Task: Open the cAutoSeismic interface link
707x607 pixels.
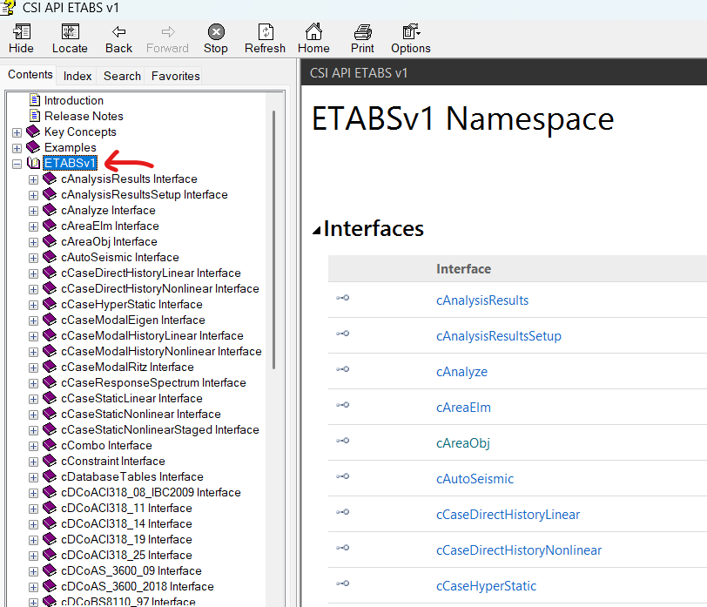Action: (475, 479)
